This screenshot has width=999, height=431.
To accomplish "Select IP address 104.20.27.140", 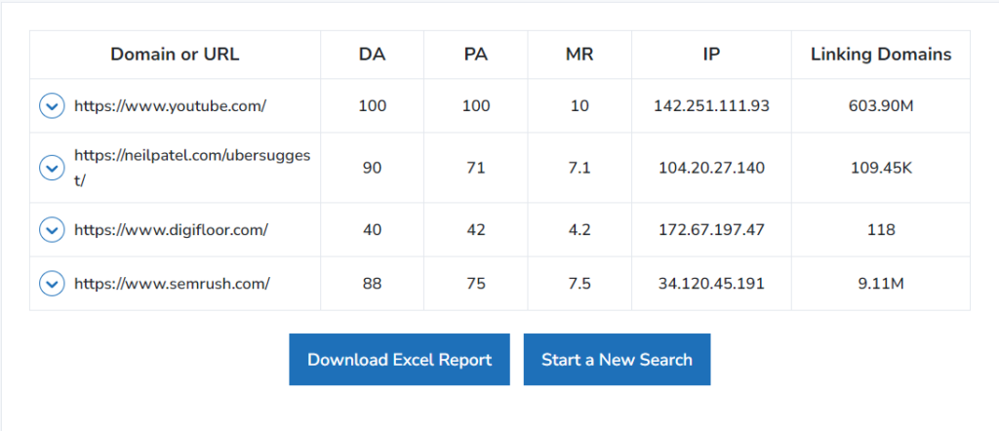I will tap(711, 168).
